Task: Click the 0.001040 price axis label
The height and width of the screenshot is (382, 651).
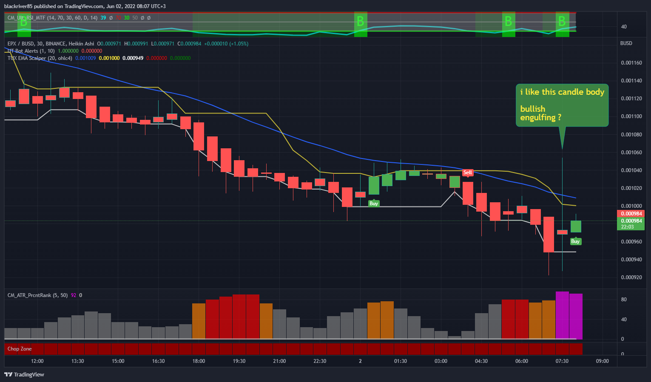Action: click(x=631, y=170)
